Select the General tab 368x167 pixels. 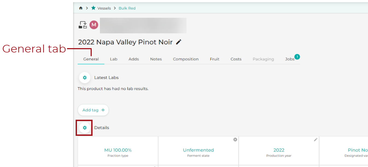[91, 59]
